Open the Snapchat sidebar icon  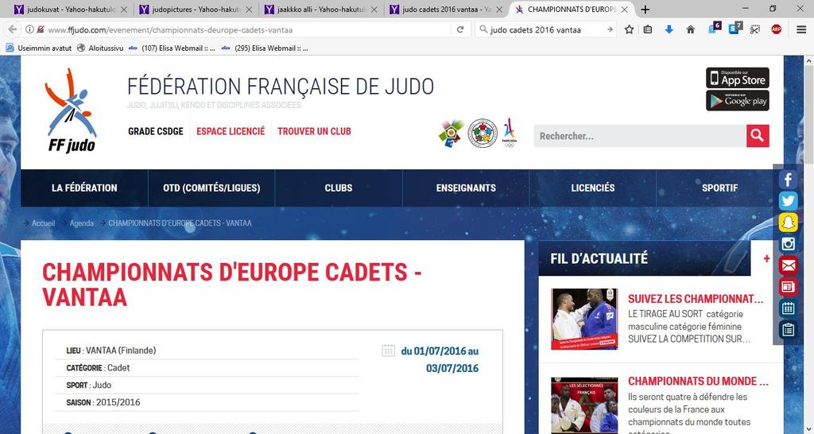788,223
